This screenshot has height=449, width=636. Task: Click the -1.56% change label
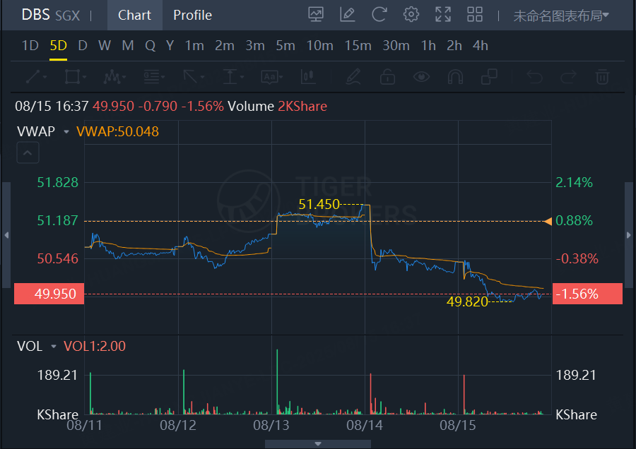point(587,294)
